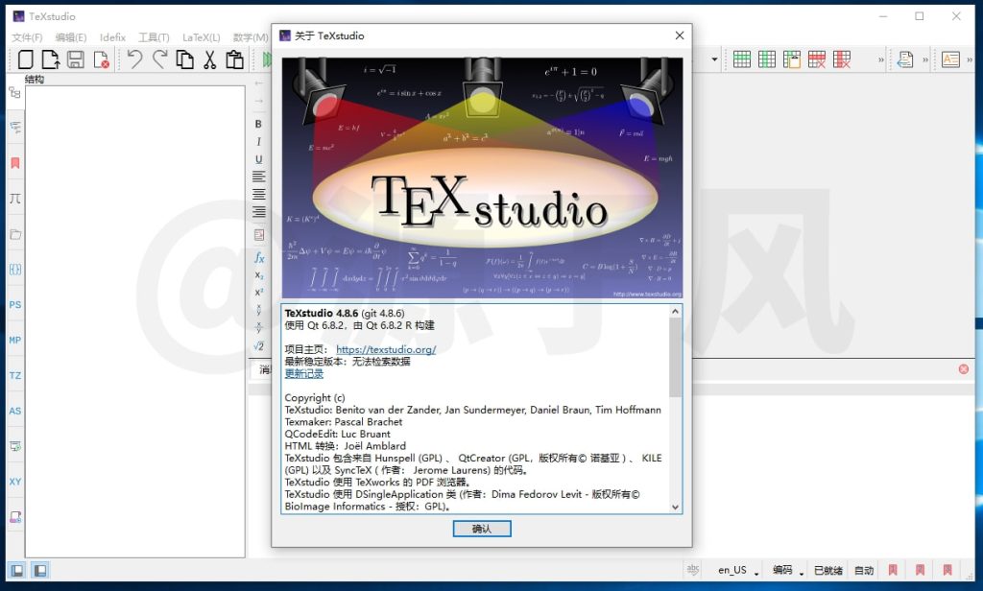
Task: Click the Redo arrow icon
Action: pyautogui.click(x=160, y=59)
